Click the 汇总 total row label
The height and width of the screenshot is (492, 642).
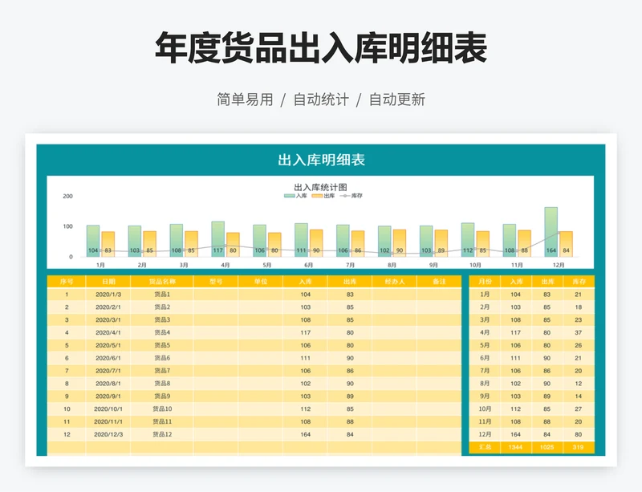[x=485, y=446]
